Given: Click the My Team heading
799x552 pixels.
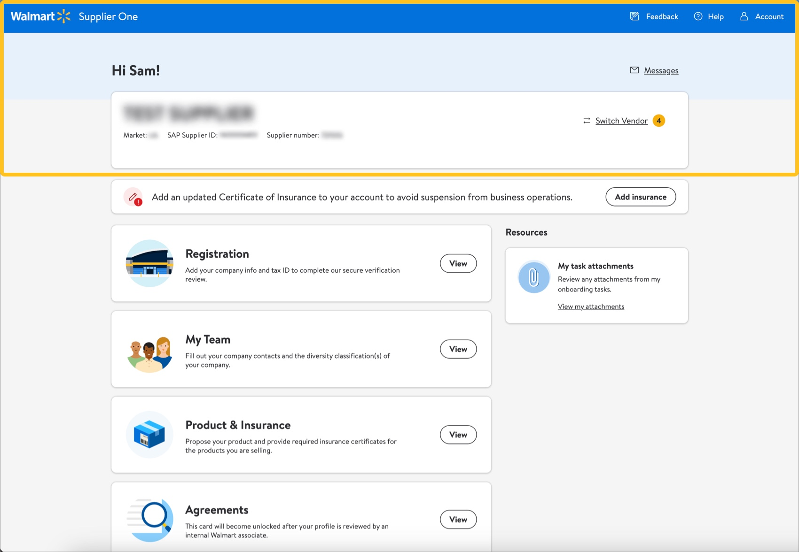Looking at the screenshot, I should point(208,339).
